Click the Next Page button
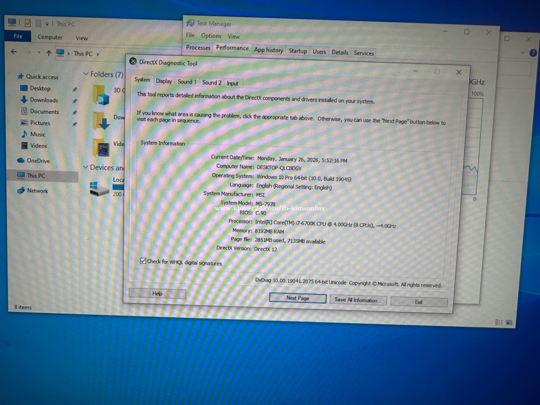 point(297,298)
